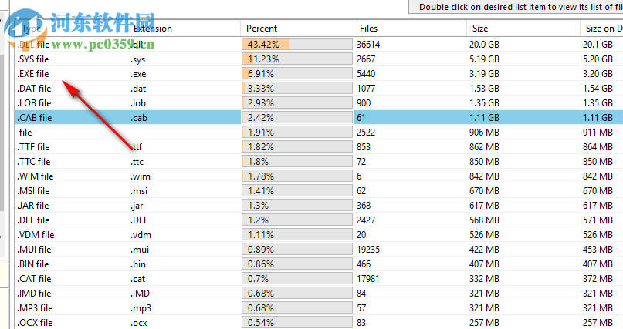Click the 5440 files count cell

(366, 74)
